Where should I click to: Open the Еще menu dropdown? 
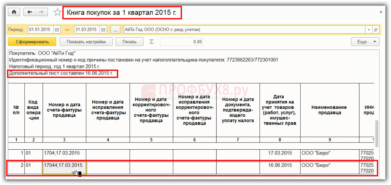click(365, 42)
